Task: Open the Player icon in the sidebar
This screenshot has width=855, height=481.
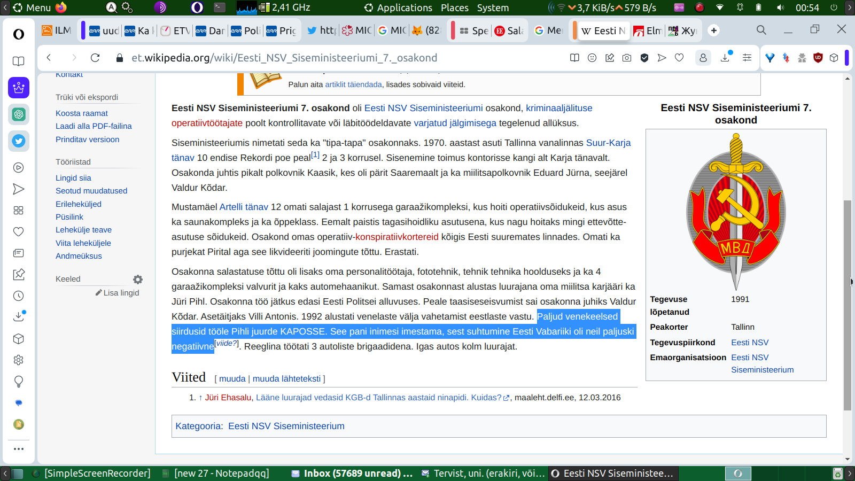Action: (x=19, y=168)
